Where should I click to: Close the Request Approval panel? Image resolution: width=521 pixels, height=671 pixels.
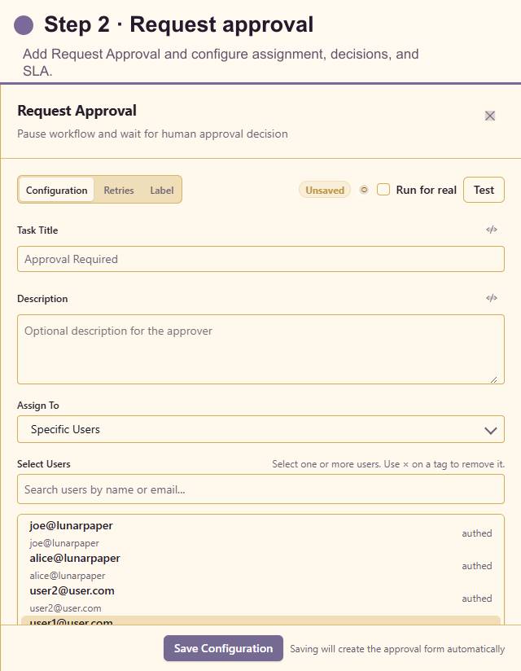click(490, 116)
